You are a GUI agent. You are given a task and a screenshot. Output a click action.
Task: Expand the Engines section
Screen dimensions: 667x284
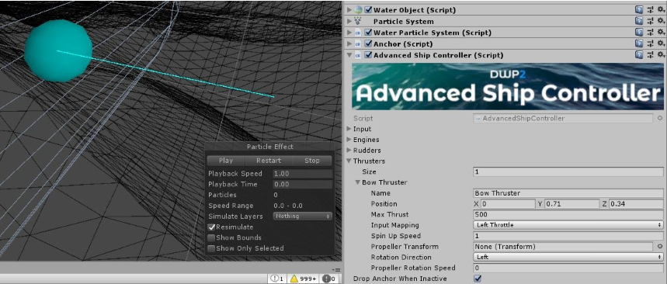point(349,140)
